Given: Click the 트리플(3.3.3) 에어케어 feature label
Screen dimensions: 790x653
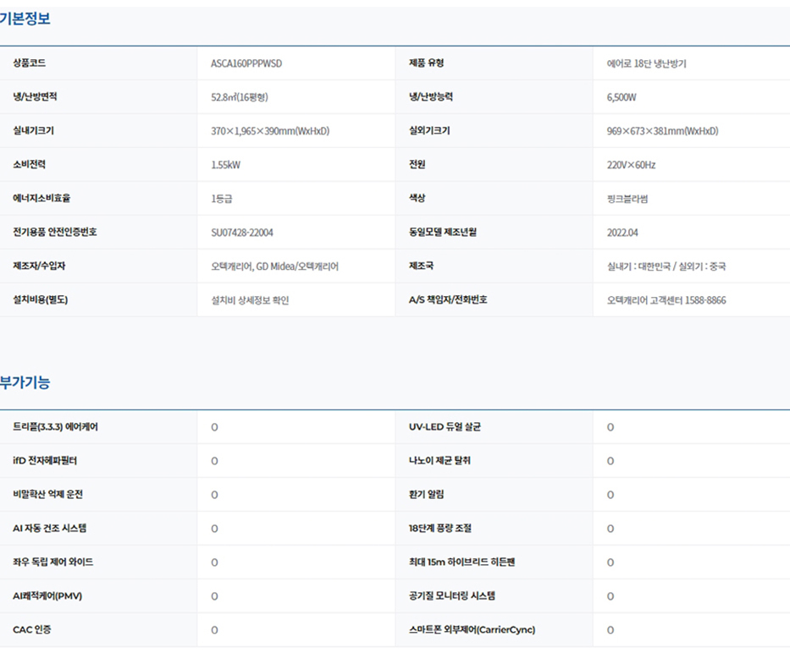Looking at the screenshot, I should tap(56, 427).
